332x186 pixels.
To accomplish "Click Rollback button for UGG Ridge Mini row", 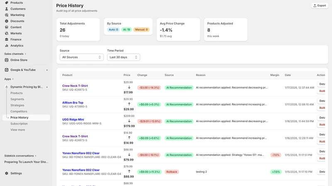I will point(321,125).
